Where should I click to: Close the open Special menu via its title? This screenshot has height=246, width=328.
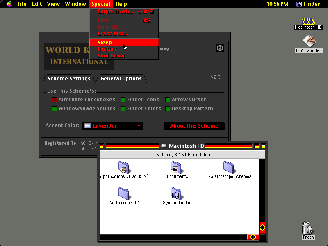(x=101, y=4)
